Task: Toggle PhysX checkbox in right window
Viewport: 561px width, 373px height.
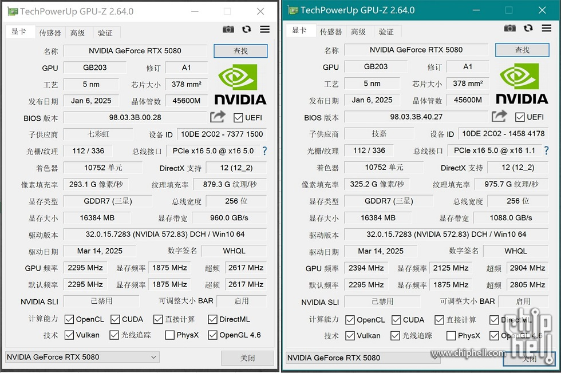Action: pos(451,336)
